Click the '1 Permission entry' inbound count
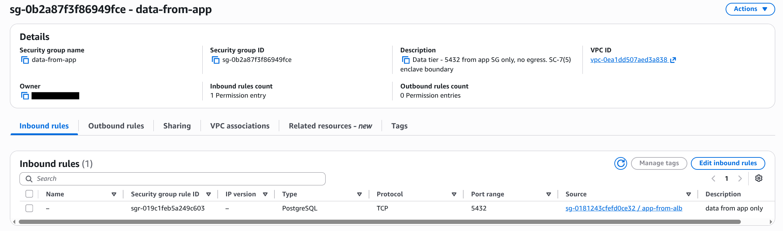This screenshot has height=231, width=783. coord(238,96)
